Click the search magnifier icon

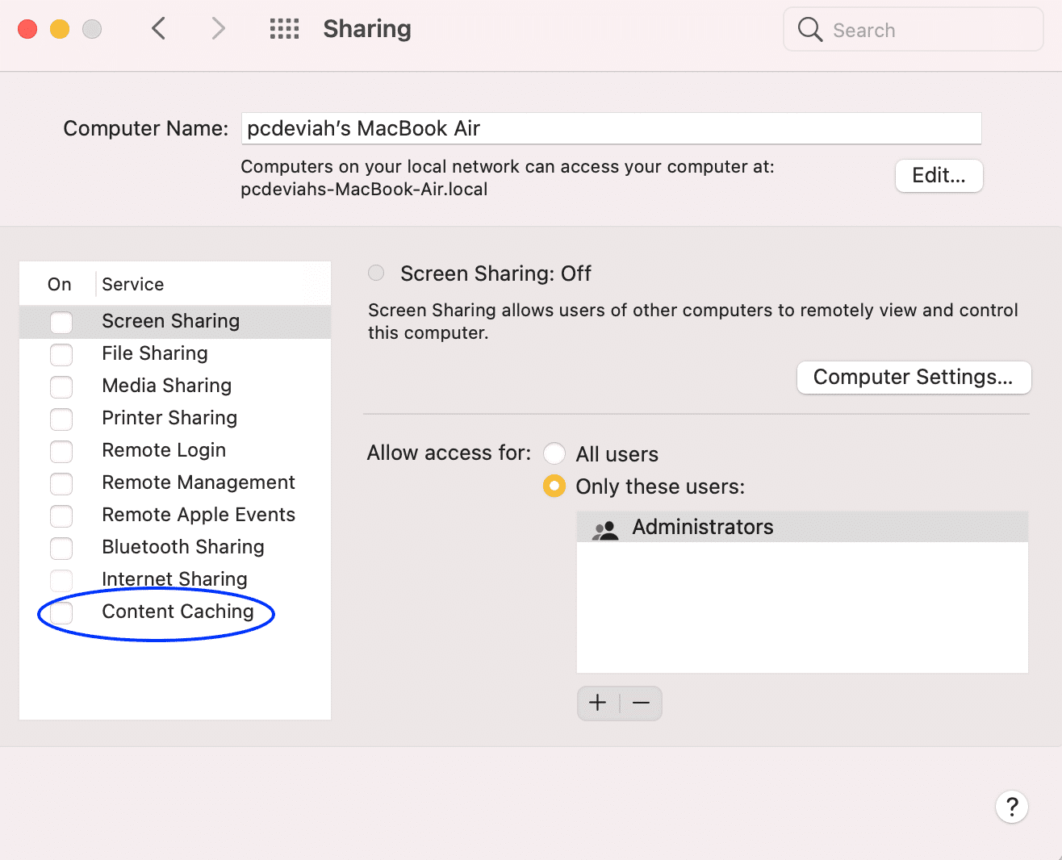point(809,29)
